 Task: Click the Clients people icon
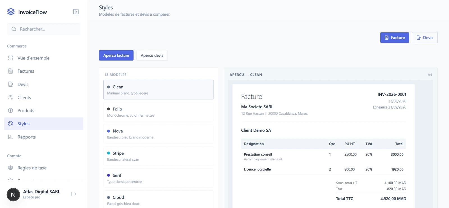[11, 98]
